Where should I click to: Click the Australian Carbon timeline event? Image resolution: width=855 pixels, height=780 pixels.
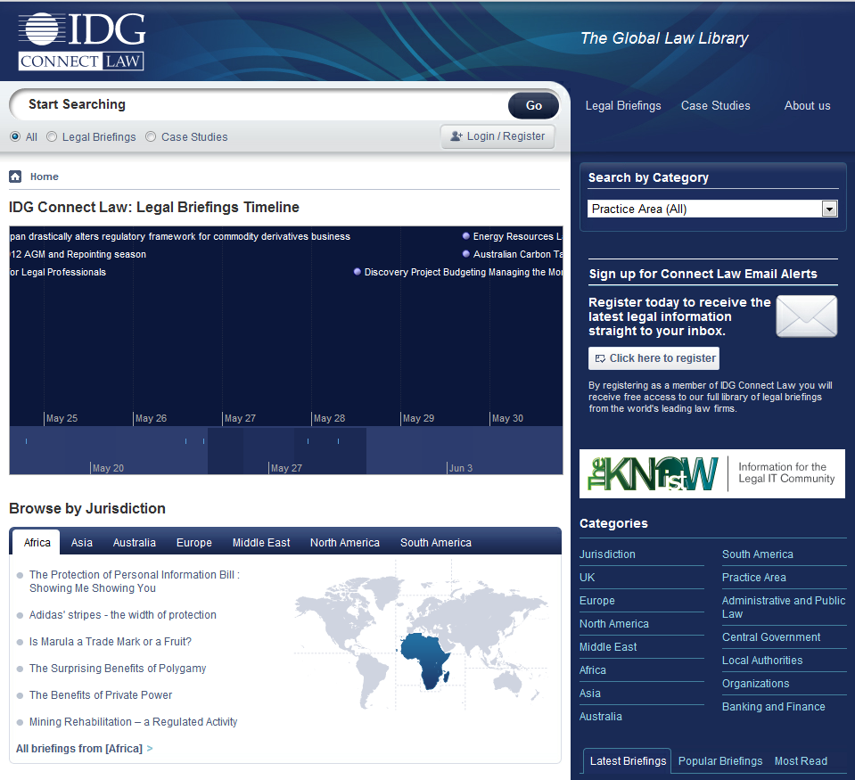click(x=512, y=254)
